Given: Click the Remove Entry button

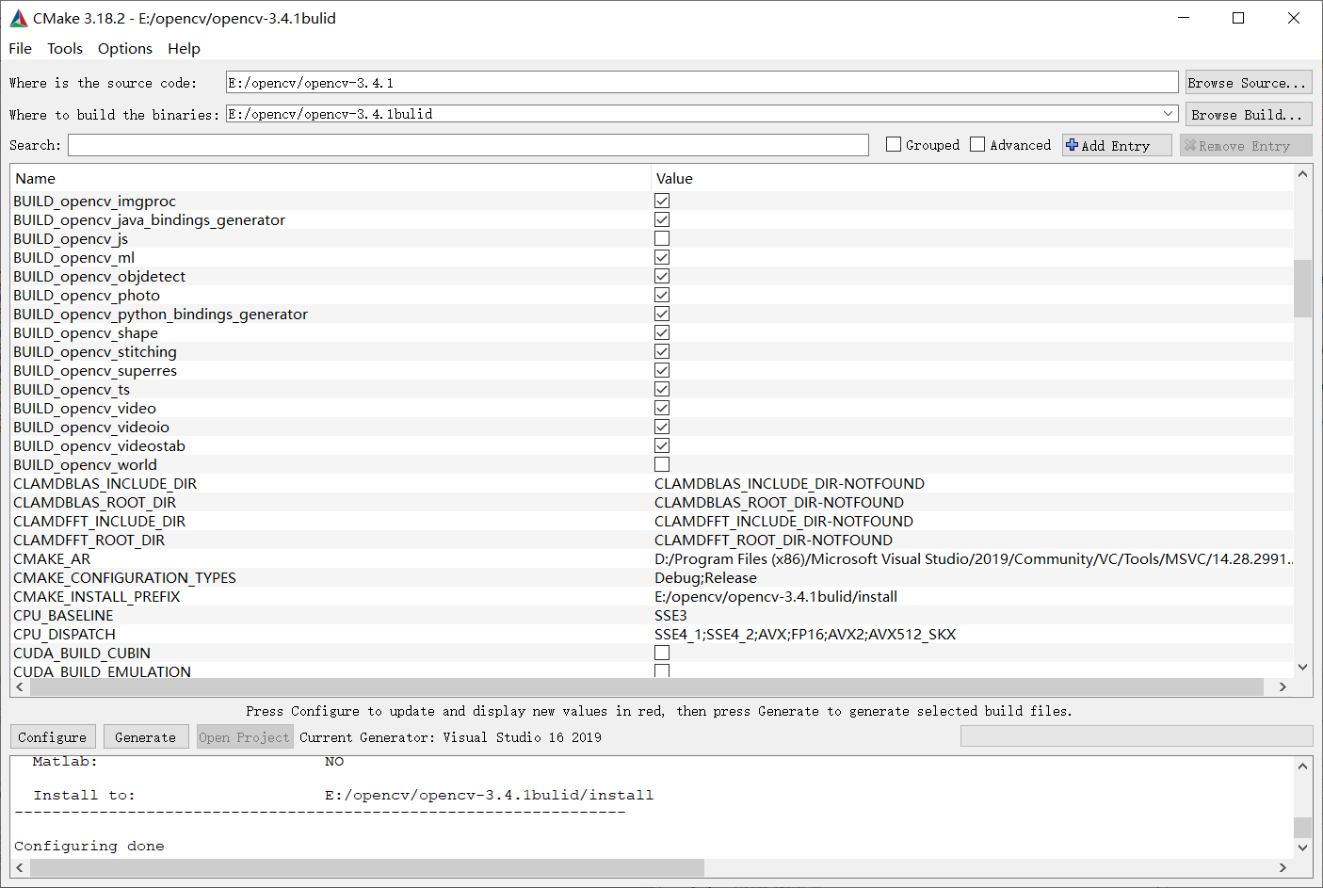Looking at the screenshot, I should [x=1245, y=145].
